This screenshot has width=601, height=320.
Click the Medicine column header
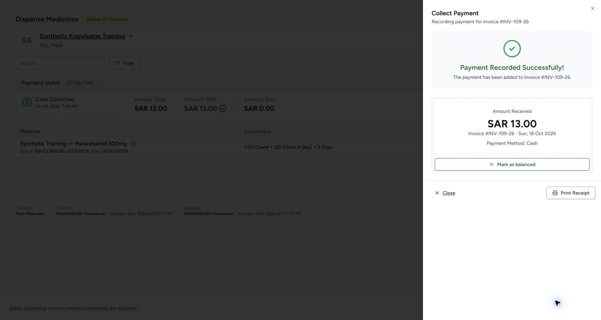click(x=30, y=131)
